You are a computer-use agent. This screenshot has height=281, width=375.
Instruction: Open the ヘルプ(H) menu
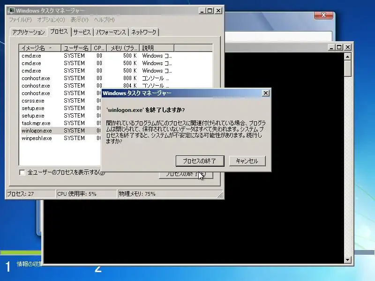(x=104, y=20)
